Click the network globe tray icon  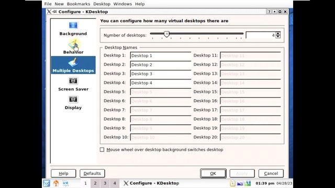248,183
